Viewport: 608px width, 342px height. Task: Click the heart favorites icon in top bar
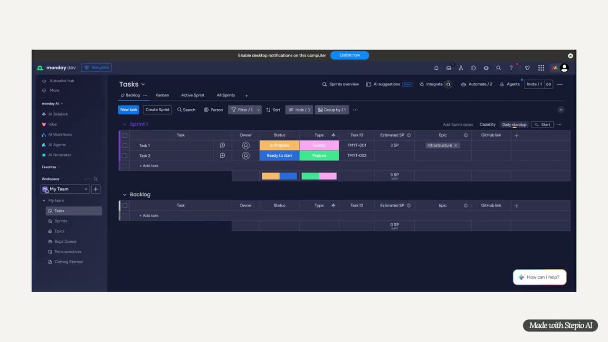point(527,68)
